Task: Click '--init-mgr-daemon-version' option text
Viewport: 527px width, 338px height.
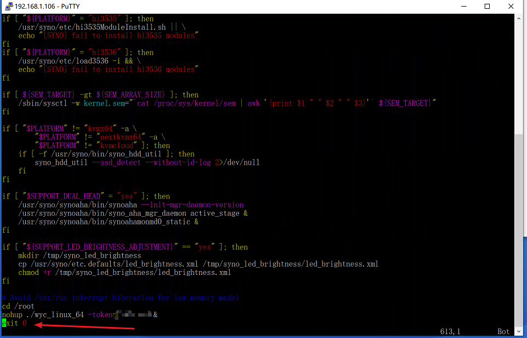Action: pyautogui.click(x=192, y=205)
